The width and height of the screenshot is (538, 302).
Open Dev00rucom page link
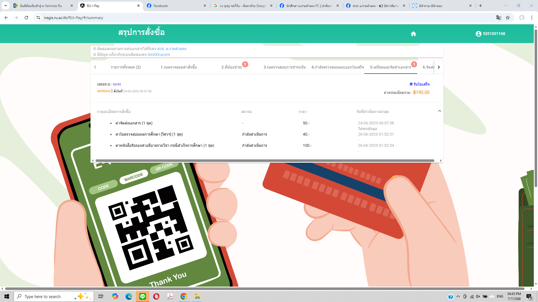tap(159, 55)
